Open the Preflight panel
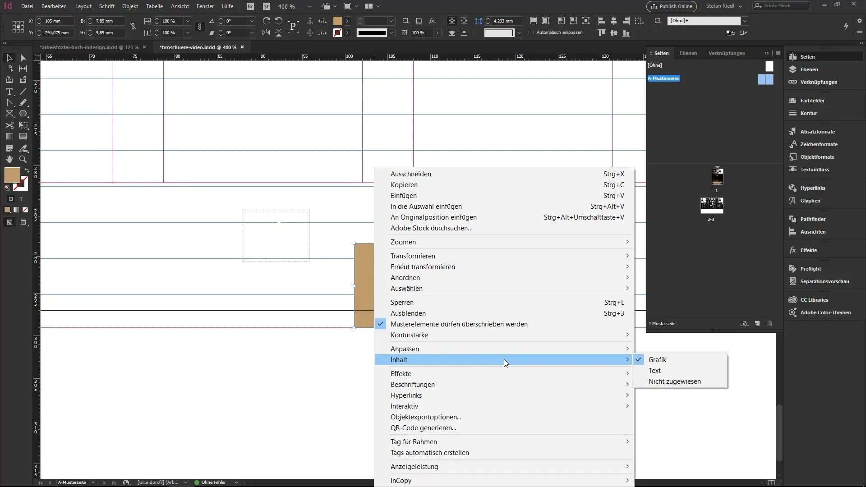This screenshot has height=487, width=866. click(811, 269)
